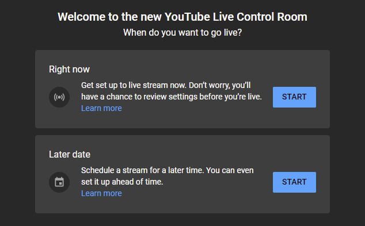This screenshot has width=365, height=226.
Task: Click the "Get set up to live stream now" description
Action: [x=172, y=91]
